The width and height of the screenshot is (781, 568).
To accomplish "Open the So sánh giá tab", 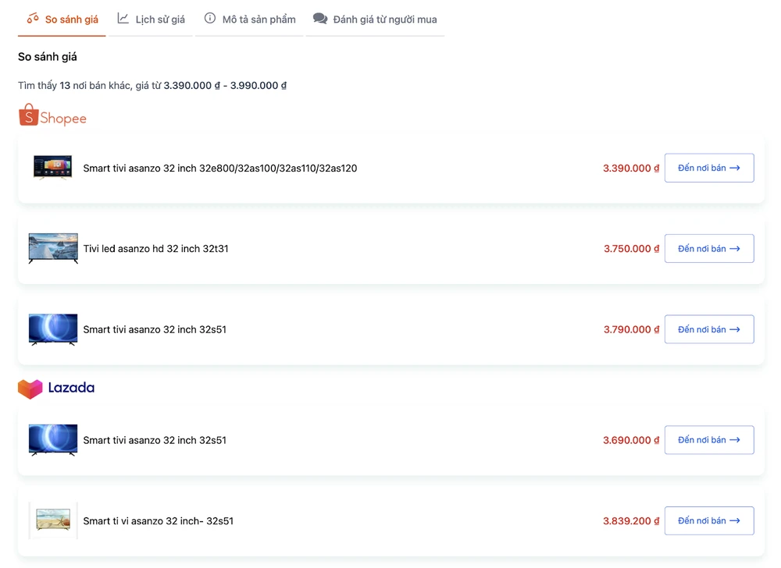I will pyautogui.click(x=71, y=20).
